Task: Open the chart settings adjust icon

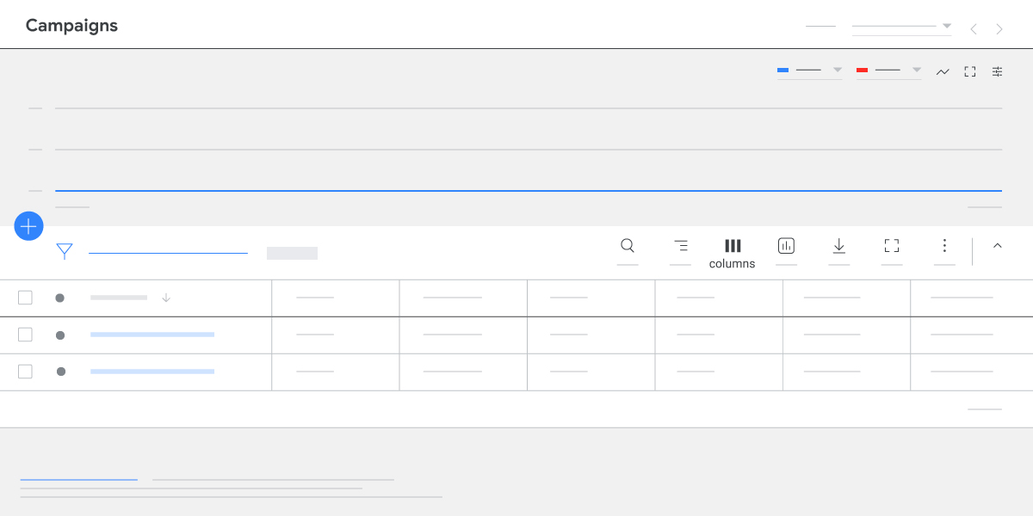Action: (997, 71)
